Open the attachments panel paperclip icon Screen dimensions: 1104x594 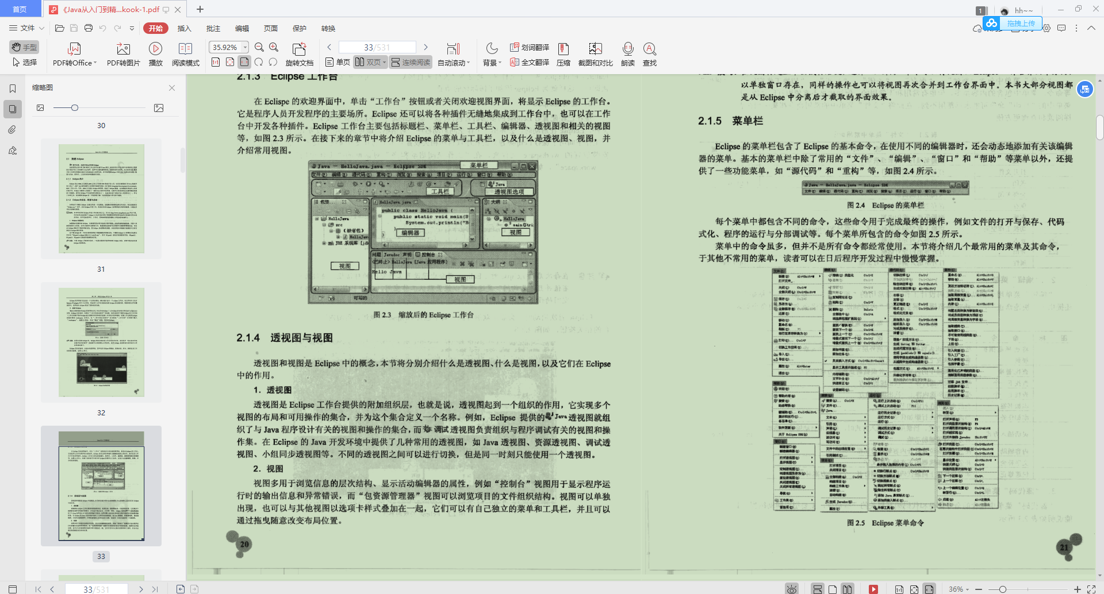click(x=13, y=130)
